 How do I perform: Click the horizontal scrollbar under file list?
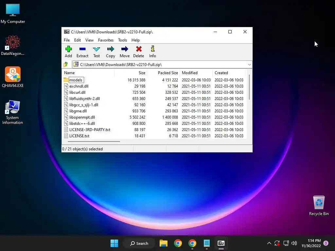click(94, 141)
